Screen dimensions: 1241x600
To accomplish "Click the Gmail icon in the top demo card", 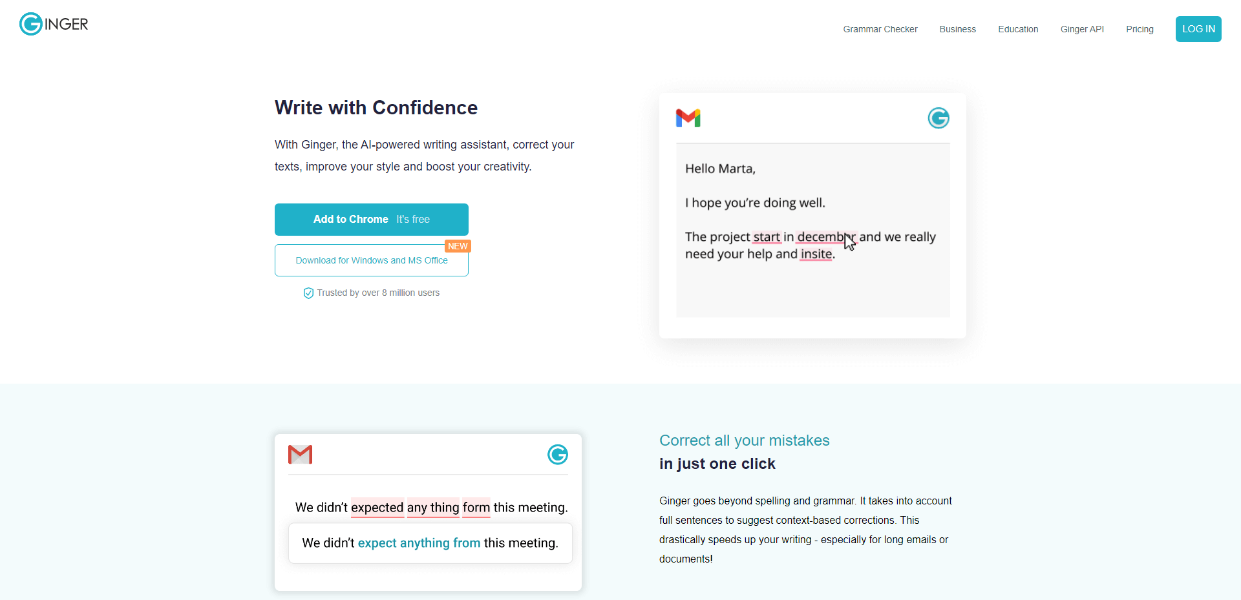I will 688,118.
